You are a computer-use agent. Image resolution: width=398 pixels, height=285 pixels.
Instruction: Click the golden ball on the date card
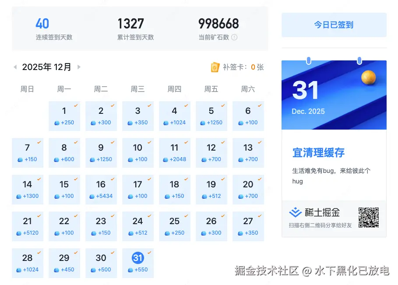coord(368,78)
